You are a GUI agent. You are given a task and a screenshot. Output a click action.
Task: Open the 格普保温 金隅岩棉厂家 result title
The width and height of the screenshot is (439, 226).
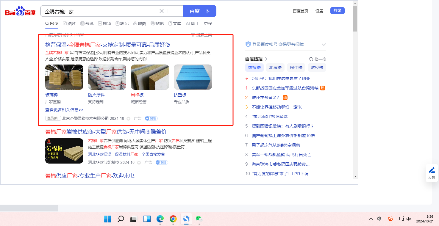coord(108,45)
